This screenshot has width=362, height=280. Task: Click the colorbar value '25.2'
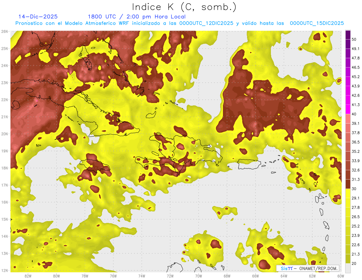[356, 226]
